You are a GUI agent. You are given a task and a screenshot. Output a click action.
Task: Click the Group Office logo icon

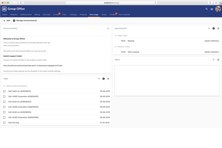[4, 9]
